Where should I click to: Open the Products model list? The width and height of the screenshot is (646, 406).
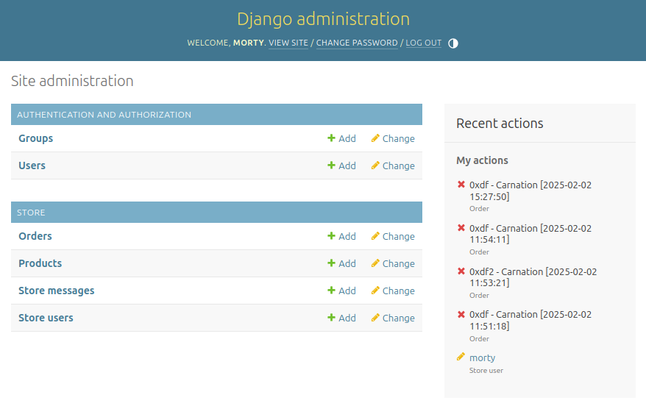tap(40, 263)
